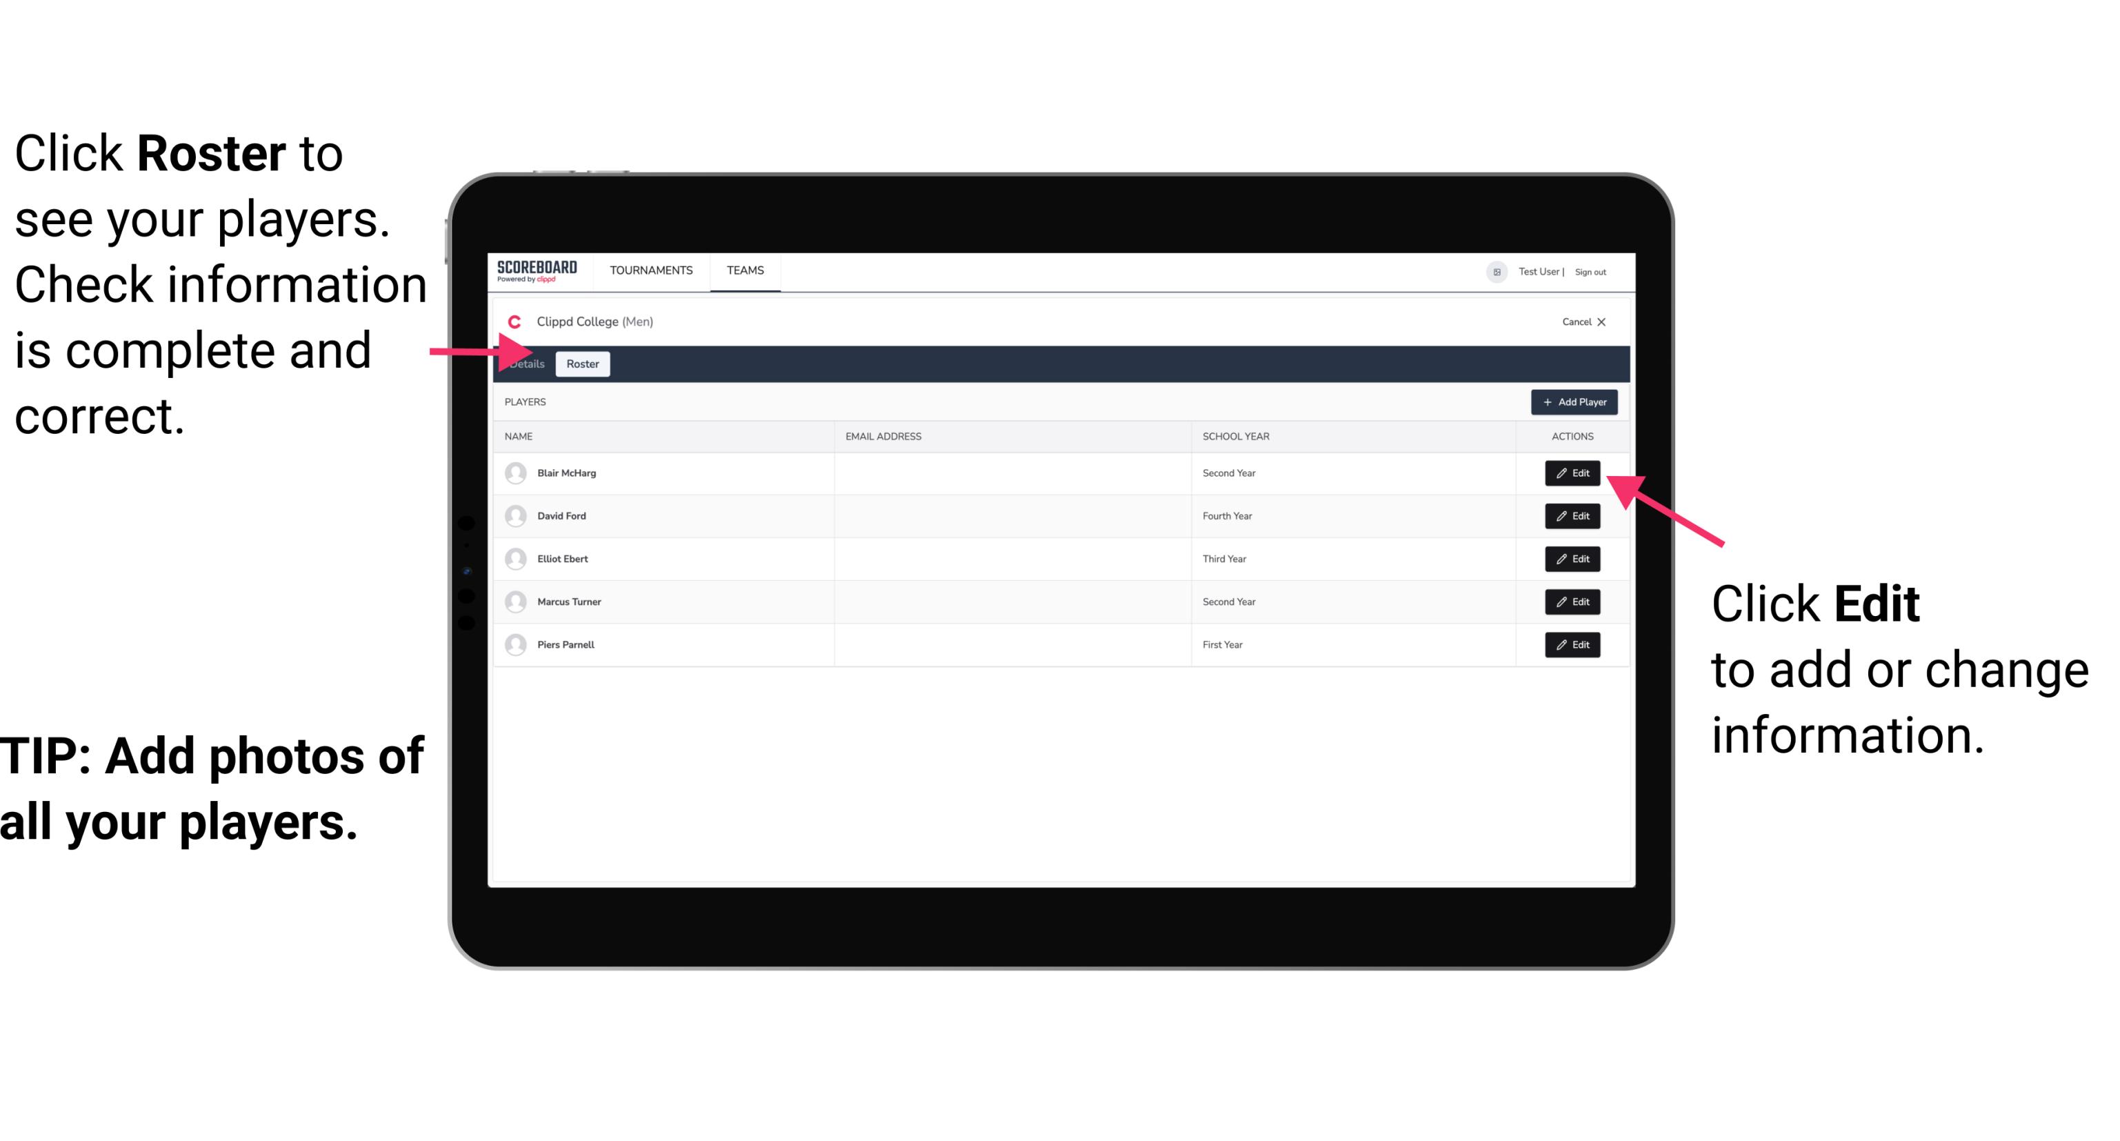Viewport: 2120px width, 1141px height.
Task: Click the edit icon for David Ford
Action: click(x=1571, y=516)
